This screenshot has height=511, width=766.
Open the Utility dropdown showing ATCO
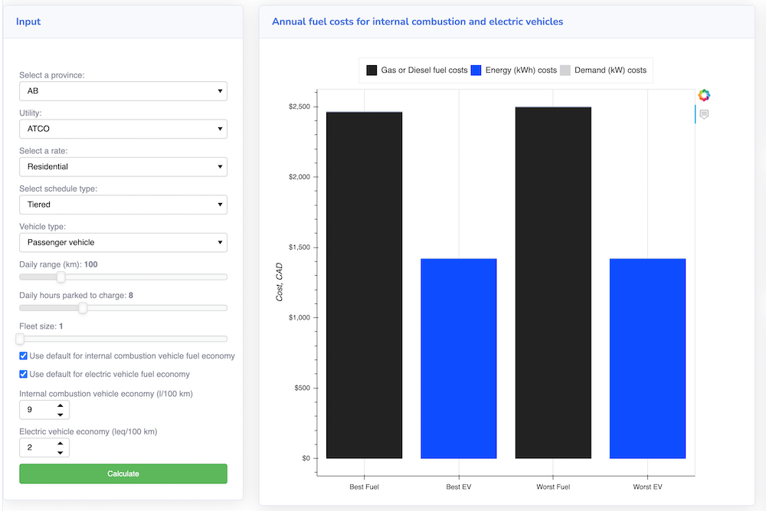pos(123,129)
